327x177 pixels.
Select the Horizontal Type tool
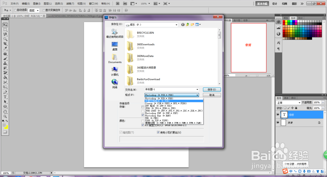pyautogui.click(x=5, y=97)
